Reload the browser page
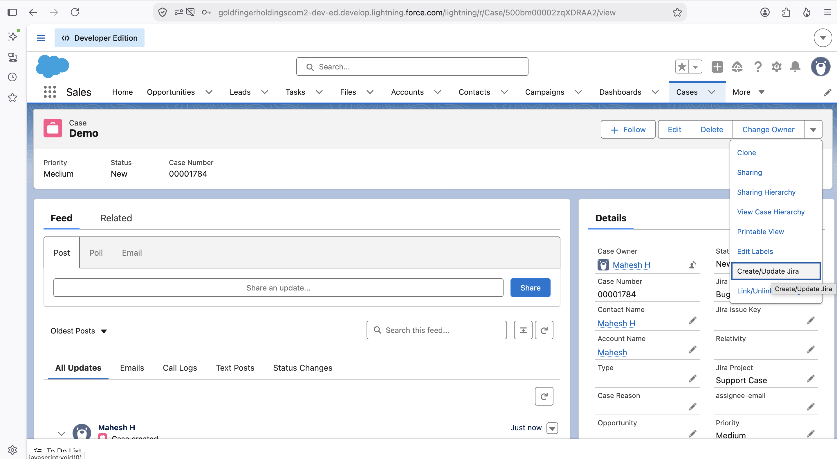Viewport: 837px width, 459px height. [75, 12]
